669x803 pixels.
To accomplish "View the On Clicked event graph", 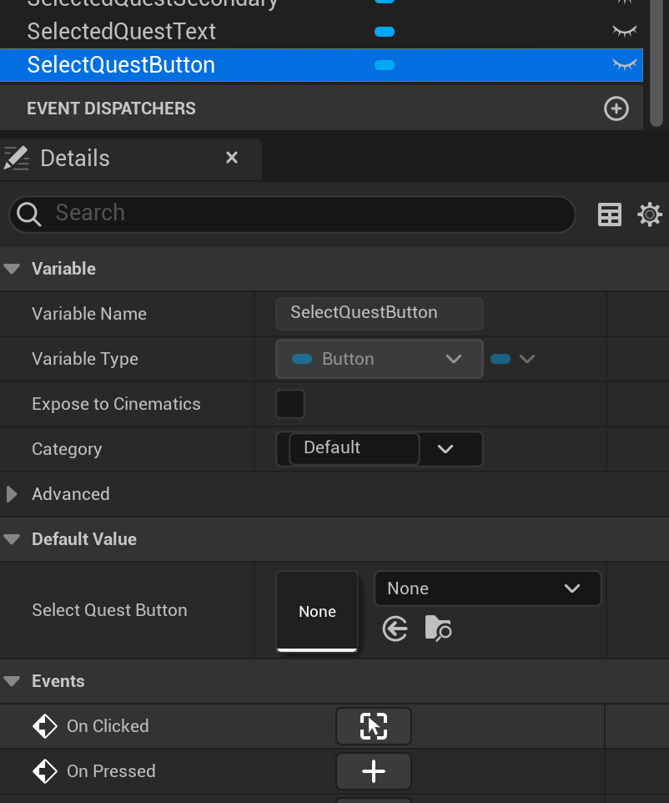I will [374, 726].
